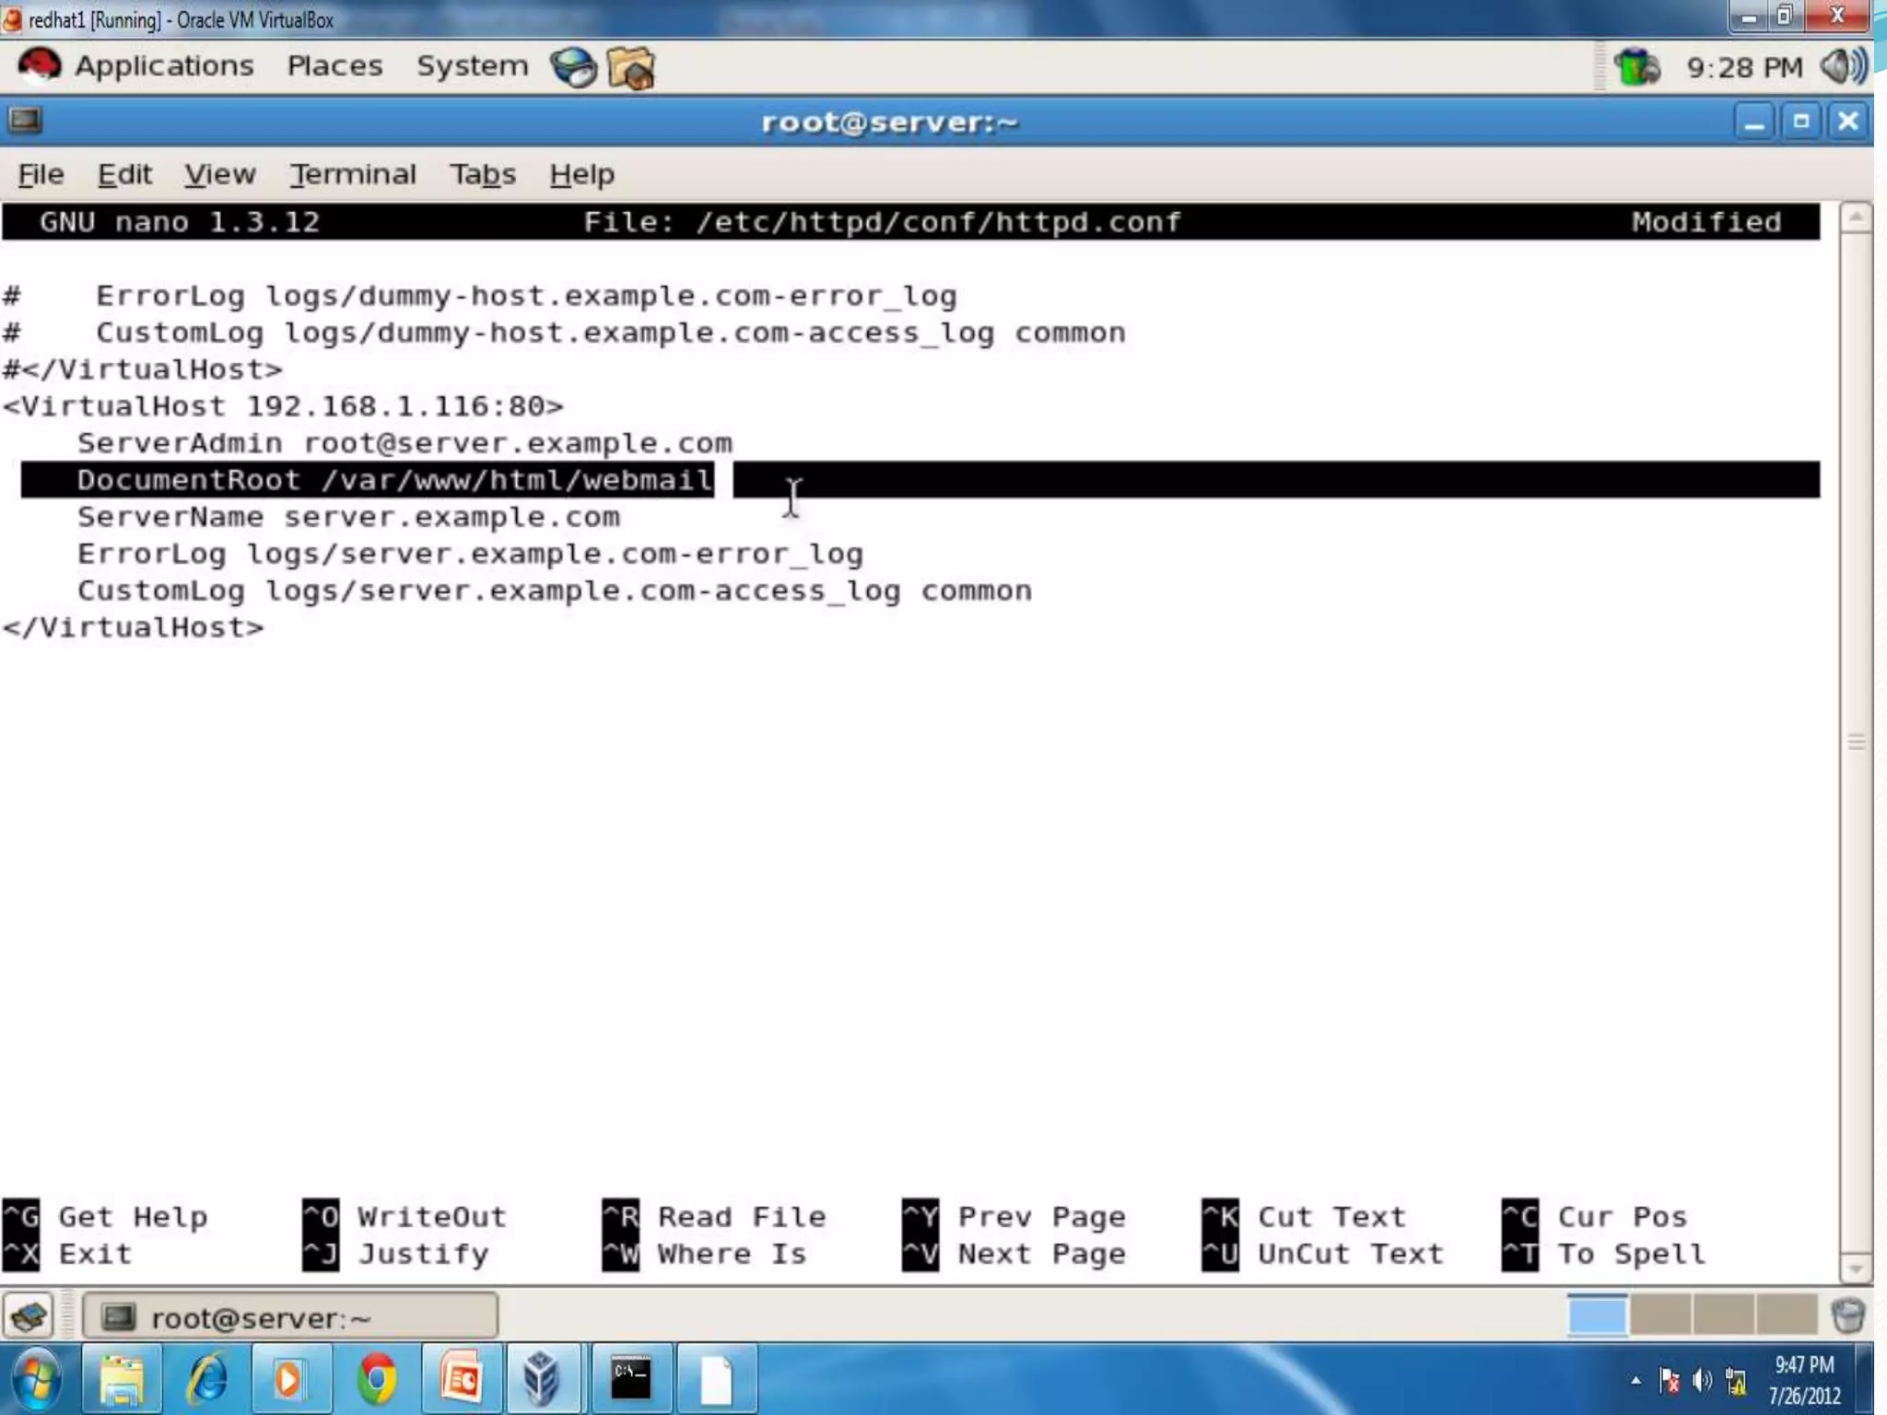Click the VirtualBox icon in Windows taskbar

coord(542,1379)
